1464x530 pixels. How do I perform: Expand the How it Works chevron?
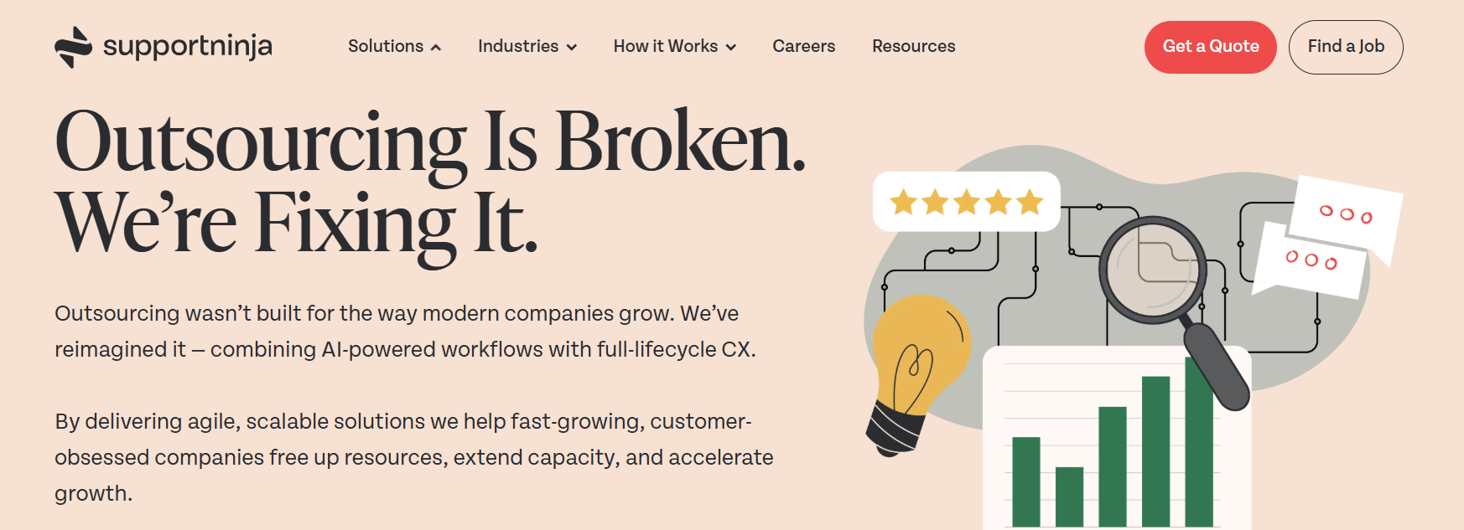click(x=731, y=48)
